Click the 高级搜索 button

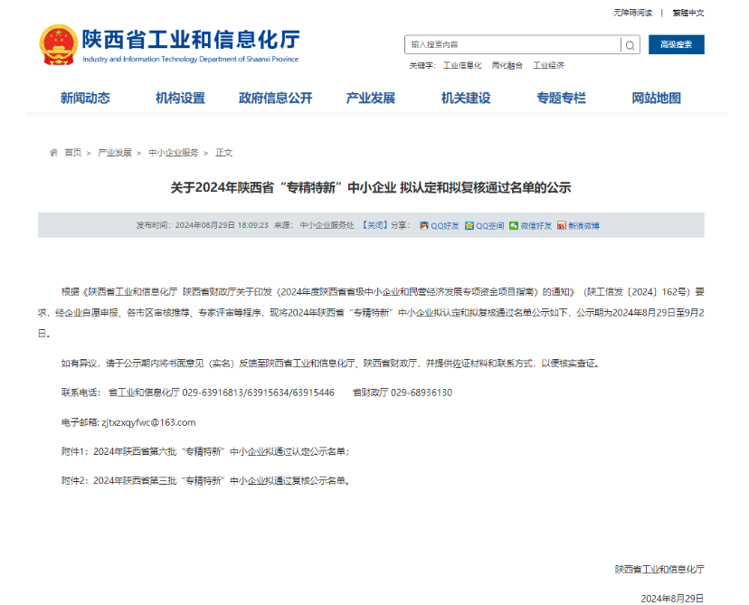click(x=676, y=45)
